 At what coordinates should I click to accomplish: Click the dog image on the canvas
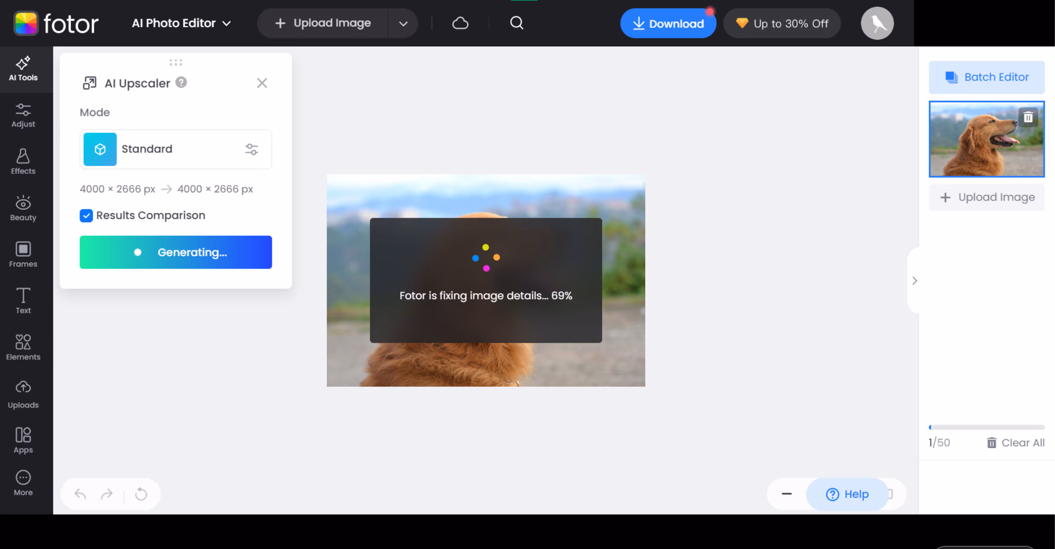tap(486, 281)
